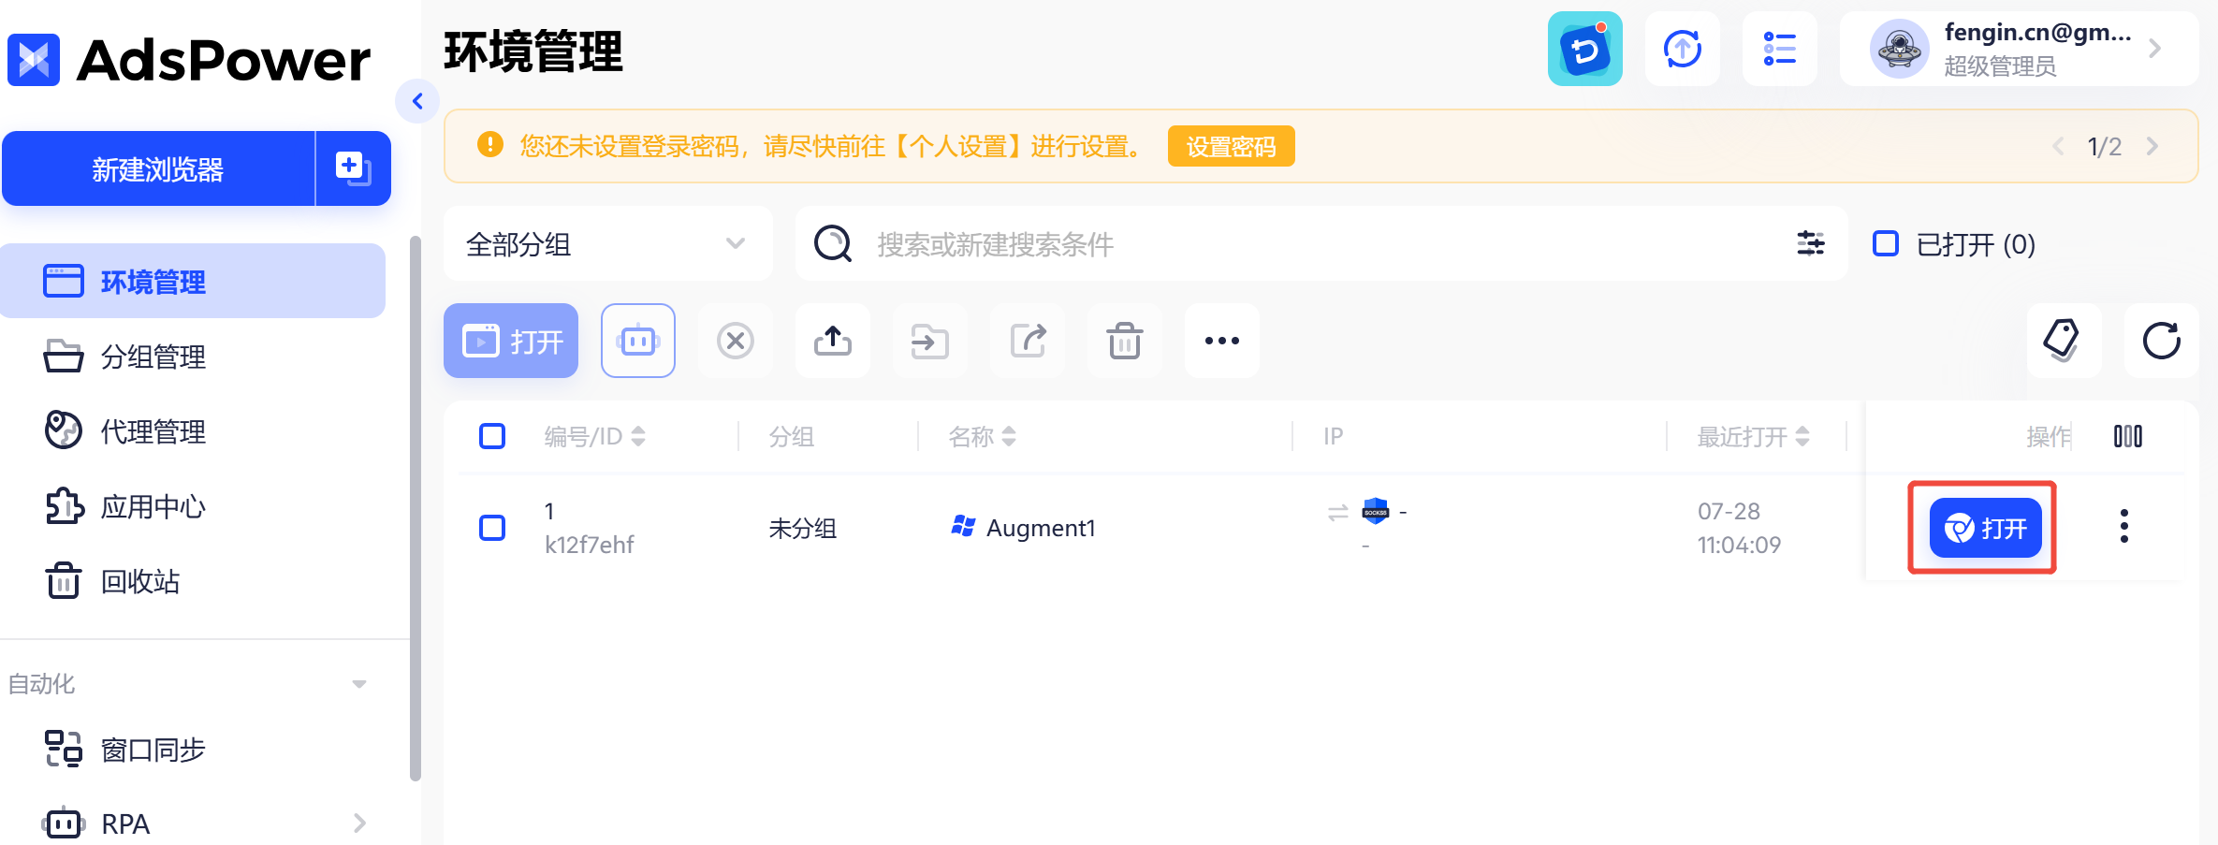Open the more actions ellipsis toolbar button

click(x=1222, y=341)
